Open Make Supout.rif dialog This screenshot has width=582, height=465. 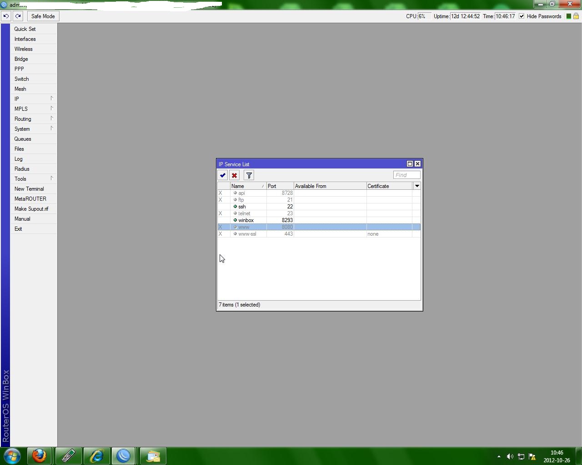(x=32, y=208)
